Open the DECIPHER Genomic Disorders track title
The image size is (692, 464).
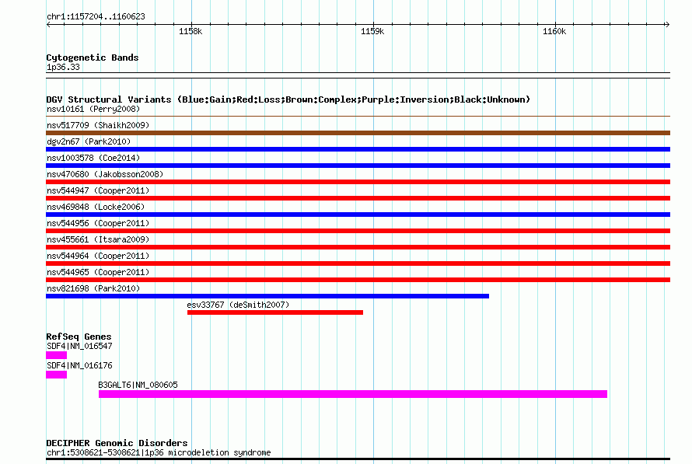coord(117,443)
